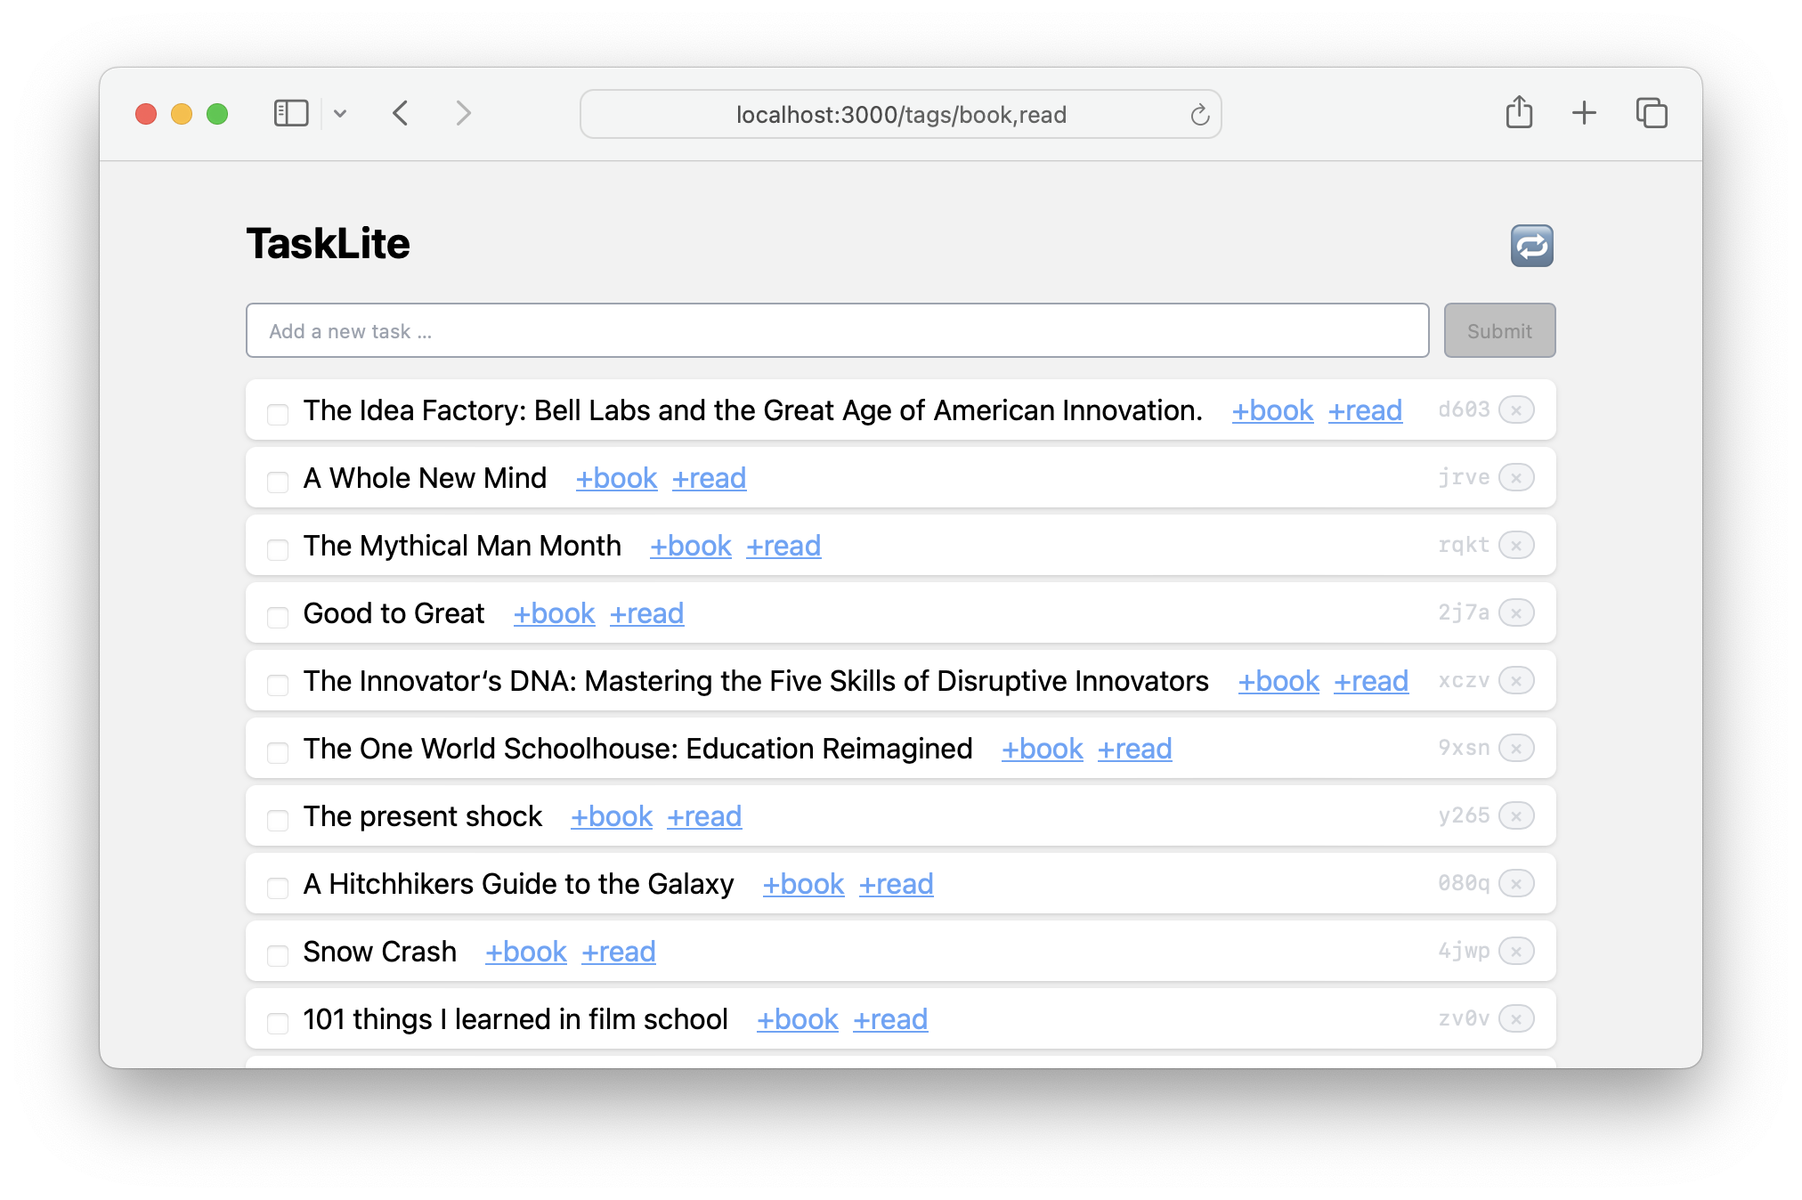This screenshot has height=1200, width=1802.
Task: Check the checkbox for The Mythical Man Month
Action: click(x=278, y=548)
